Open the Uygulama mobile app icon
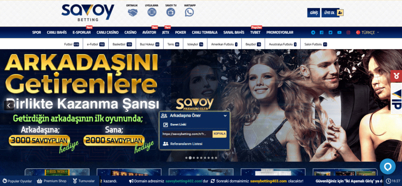 pyautogui.click(x=152, y=12)
